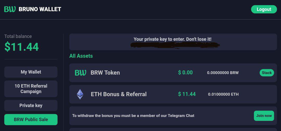The width and height of the screenshot is (281, 131).
Task: Click the 0.01000000 ETH amount
Action: coord(223,94)
